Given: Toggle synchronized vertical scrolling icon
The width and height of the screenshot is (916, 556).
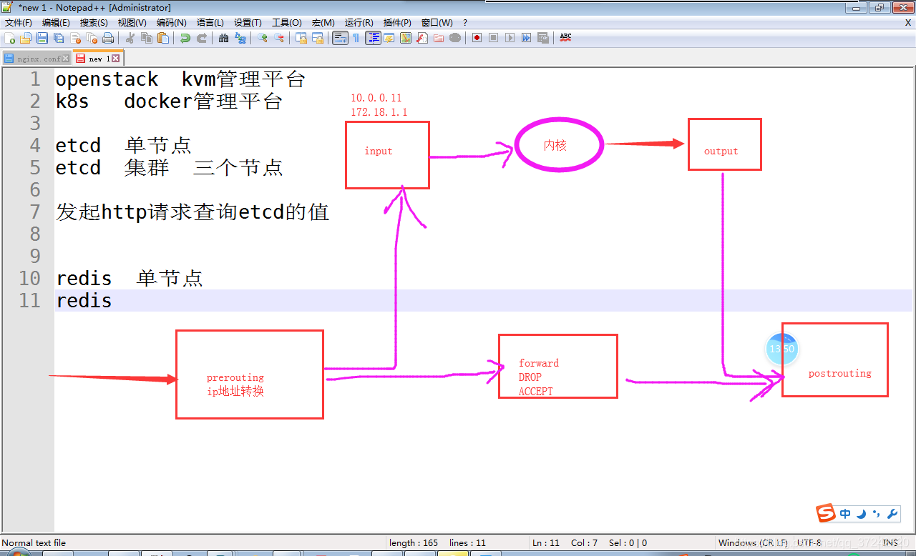Looking at the screenshot, I should [301, 38].
